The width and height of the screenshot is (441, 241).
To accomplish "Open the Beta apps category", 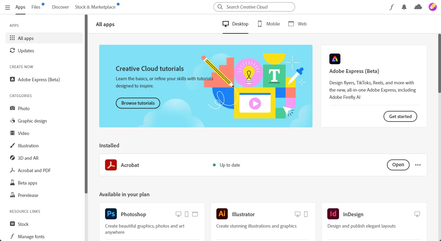I will [44, 183].
